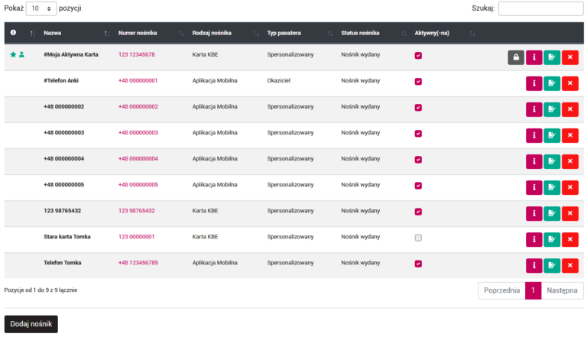Click green star icon in first row
Screen dimensions: 587x337
tap(12, 55)
